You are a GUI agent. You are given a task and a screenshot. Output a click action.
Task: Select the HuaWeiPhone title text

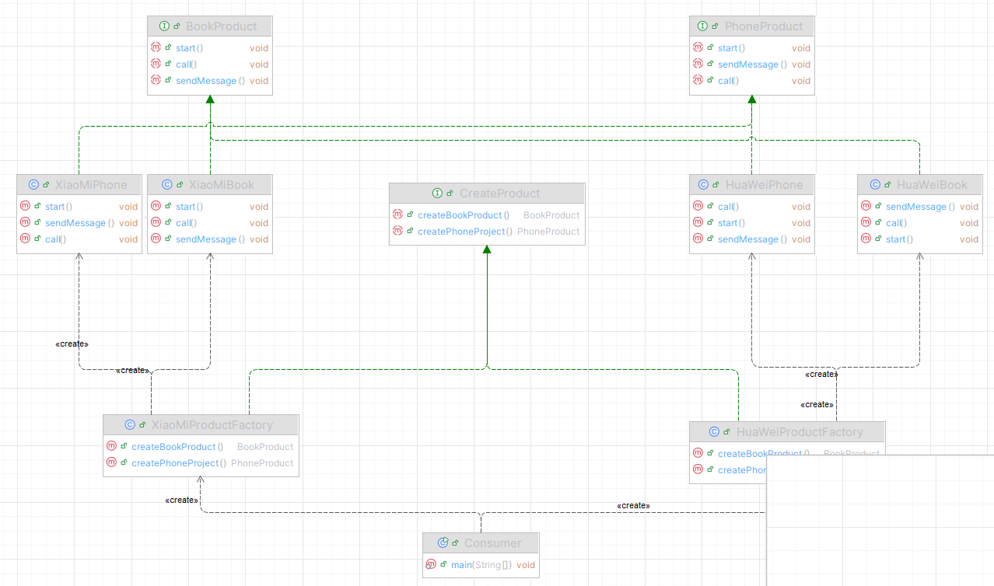[x=765, y=185]
